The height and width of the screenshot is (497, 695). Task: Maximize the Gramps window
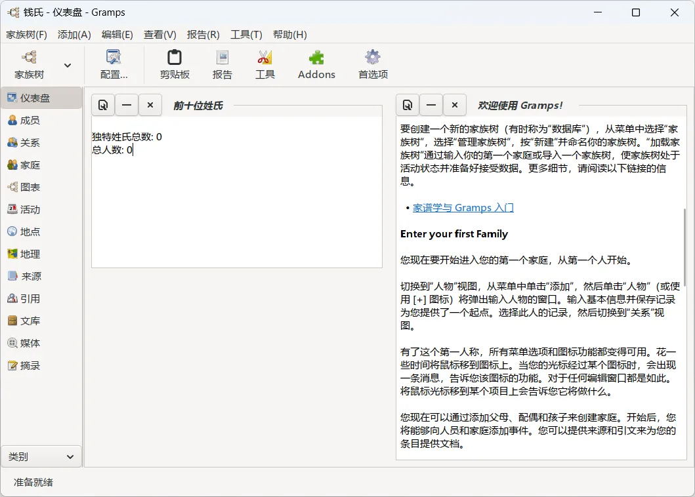point(635,12)
